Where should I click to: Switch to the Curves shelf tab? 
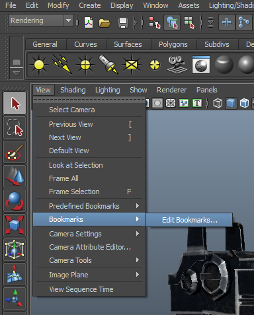point(85,44)
